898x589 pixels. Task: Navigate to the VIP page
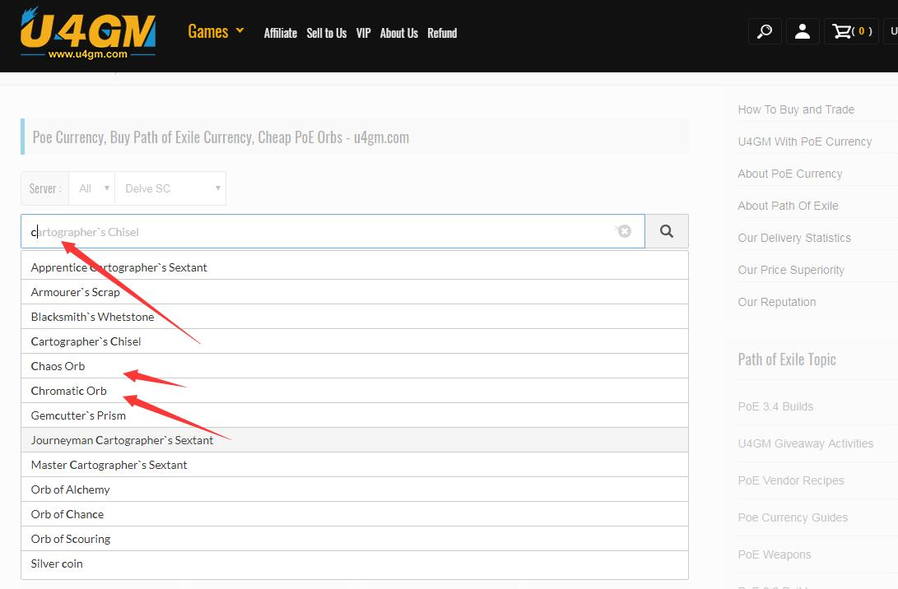[x=363, y=33]
